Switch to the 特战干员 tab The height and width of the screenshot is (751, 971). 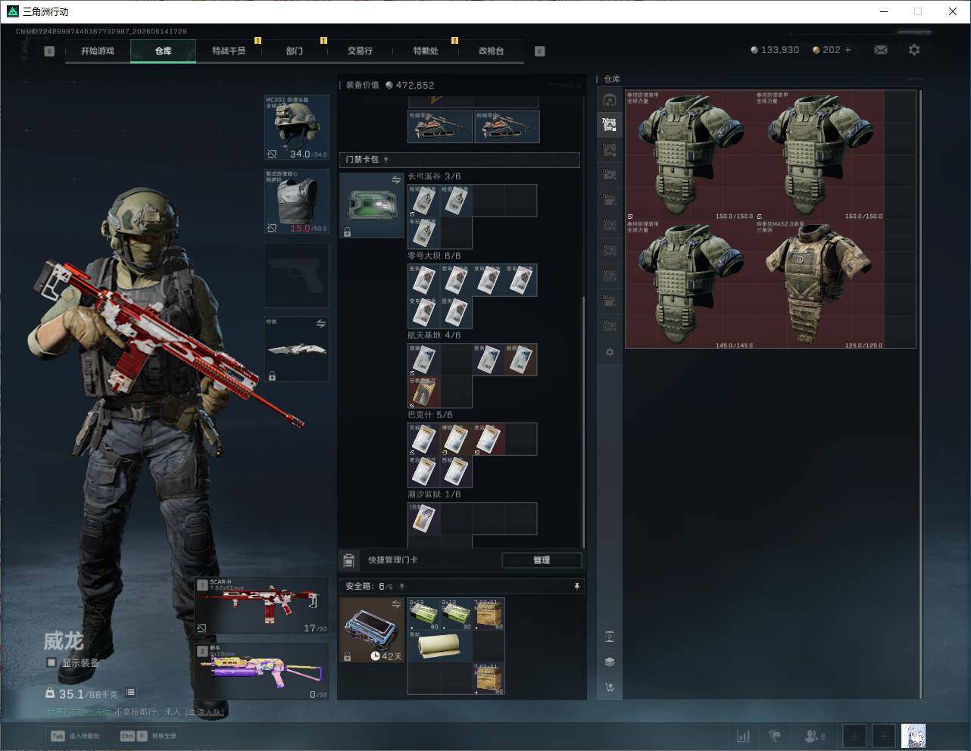[229, 51]
